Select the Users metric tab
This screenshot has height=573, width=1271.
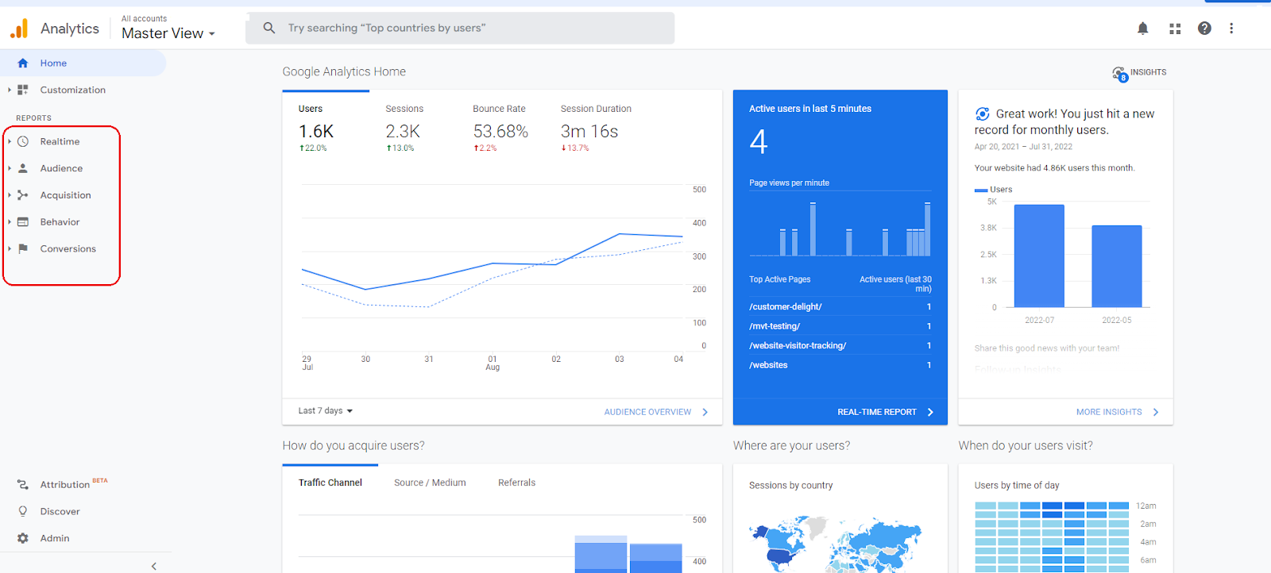[x=326, y=127]
